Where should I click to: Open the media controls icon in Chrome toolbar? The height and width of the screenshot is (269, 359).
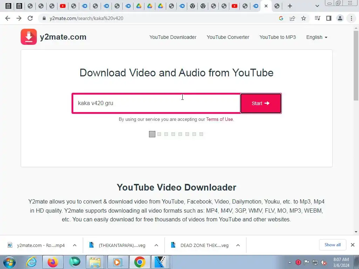point(317,18)
